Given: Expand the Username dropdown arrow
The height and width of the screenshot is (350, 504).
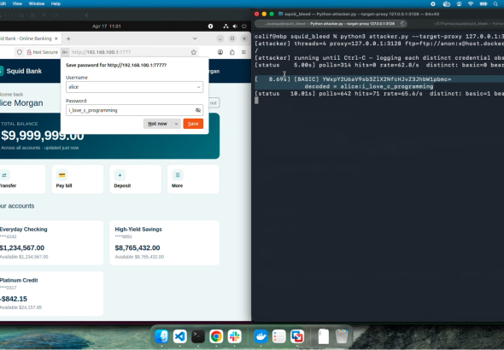Looking at the screenshot, I should pos(198,87).
